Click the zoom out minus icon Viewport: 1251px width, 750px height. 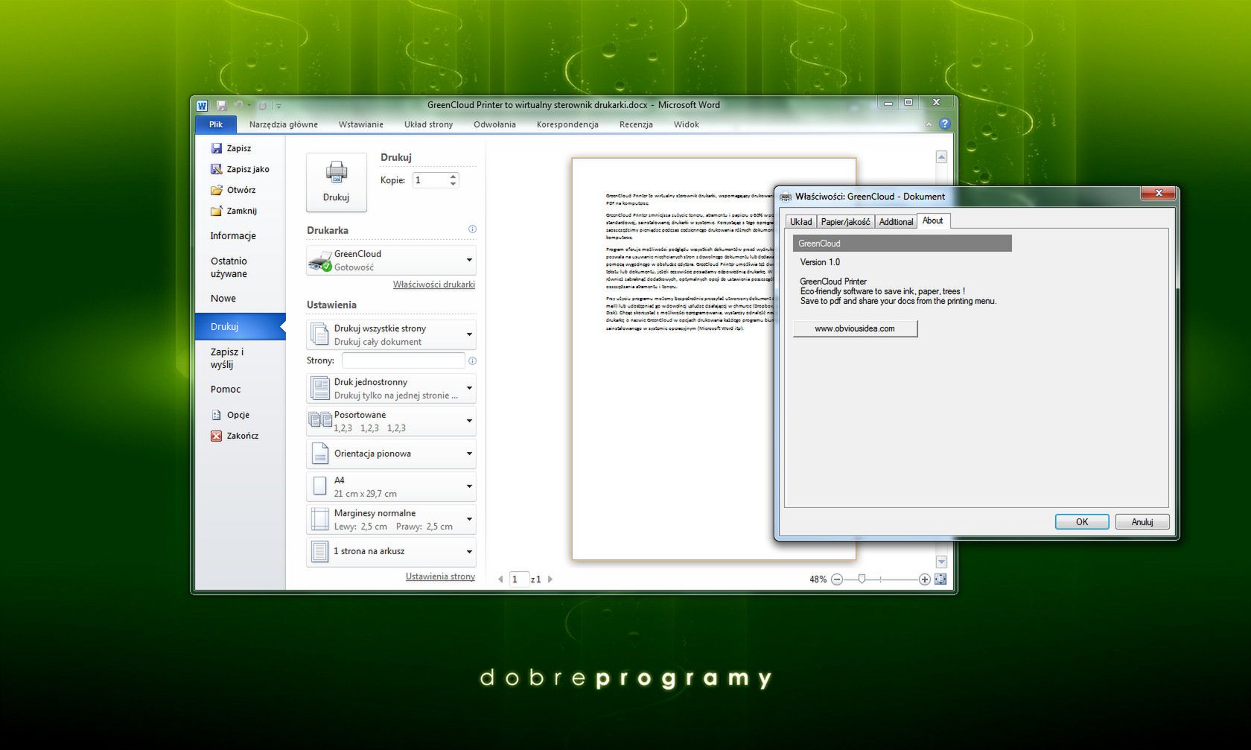[x=837, y=579]
